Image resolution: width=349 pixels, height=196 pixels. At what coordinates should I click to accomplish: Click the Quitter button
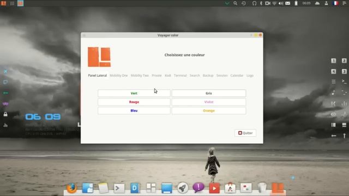pos(245,133)
